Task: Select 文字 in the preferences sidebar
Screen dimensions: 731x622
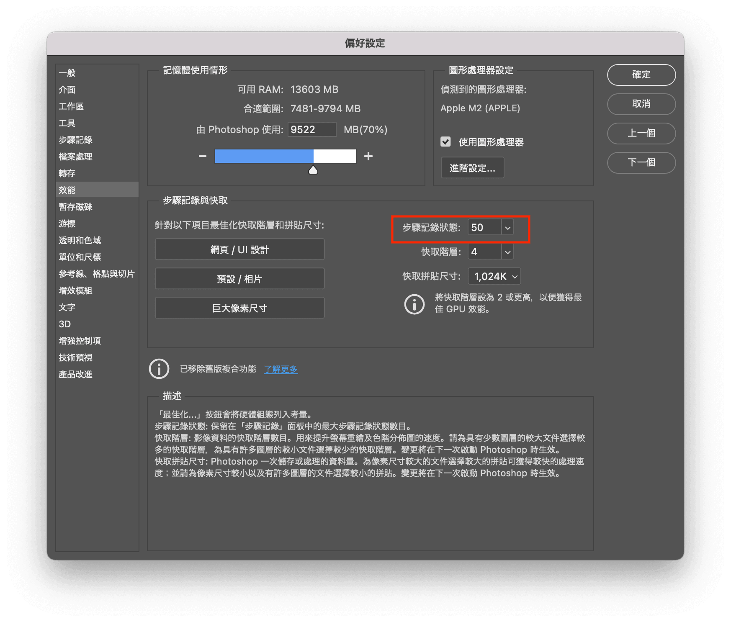Action: 97,307
